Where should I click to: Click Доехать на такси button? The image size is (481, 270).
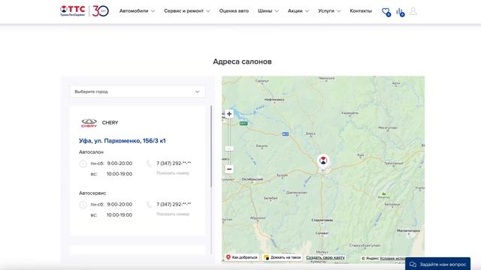point(283,257)
